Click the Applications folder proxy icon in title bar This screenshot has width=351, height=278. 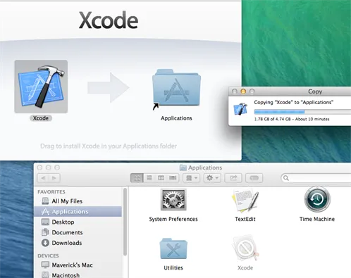tap(183, 168)
